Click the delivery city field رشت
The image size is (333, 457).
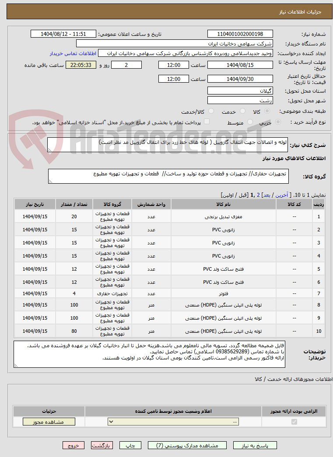[x=240, y=100]
